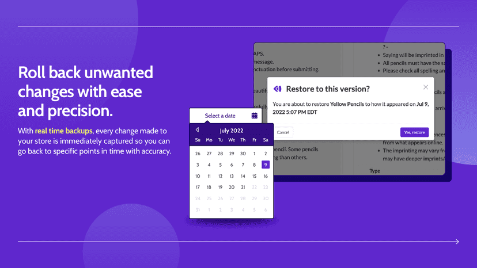Pick June 30 in the calendar
Viewport: 477px width, 268px height.
coord(243,154)
